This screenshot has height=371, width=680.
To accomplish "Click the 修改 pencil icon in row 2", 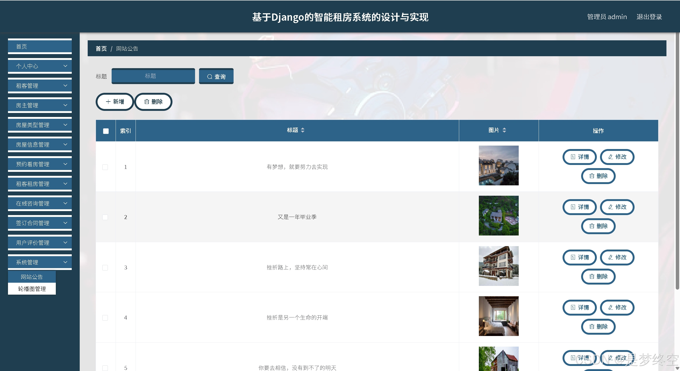I will coord(611,207).
